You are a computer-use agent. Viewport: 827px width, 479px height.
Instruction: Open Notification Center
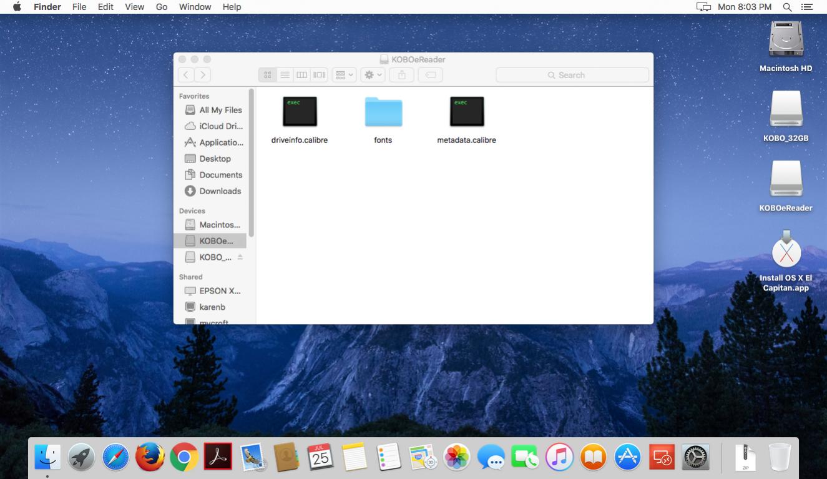pos(807,7)
